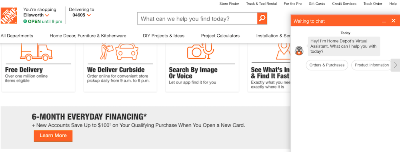Viewport: 400px width, 152px height.
Task: Click the Learn More financing button
Action: click(x=53, y=136)
